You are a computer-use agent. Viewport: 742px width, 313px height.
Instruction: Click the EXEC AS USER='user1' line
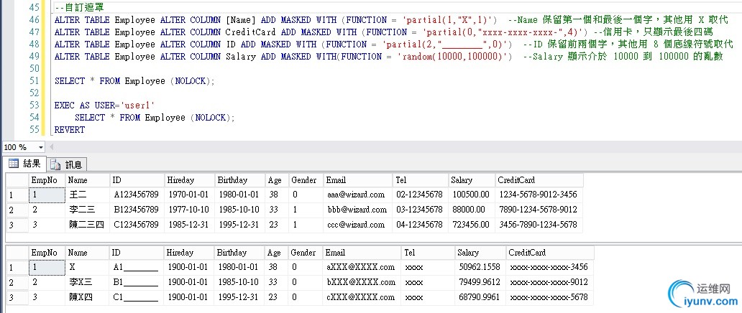tap(104, 106)
